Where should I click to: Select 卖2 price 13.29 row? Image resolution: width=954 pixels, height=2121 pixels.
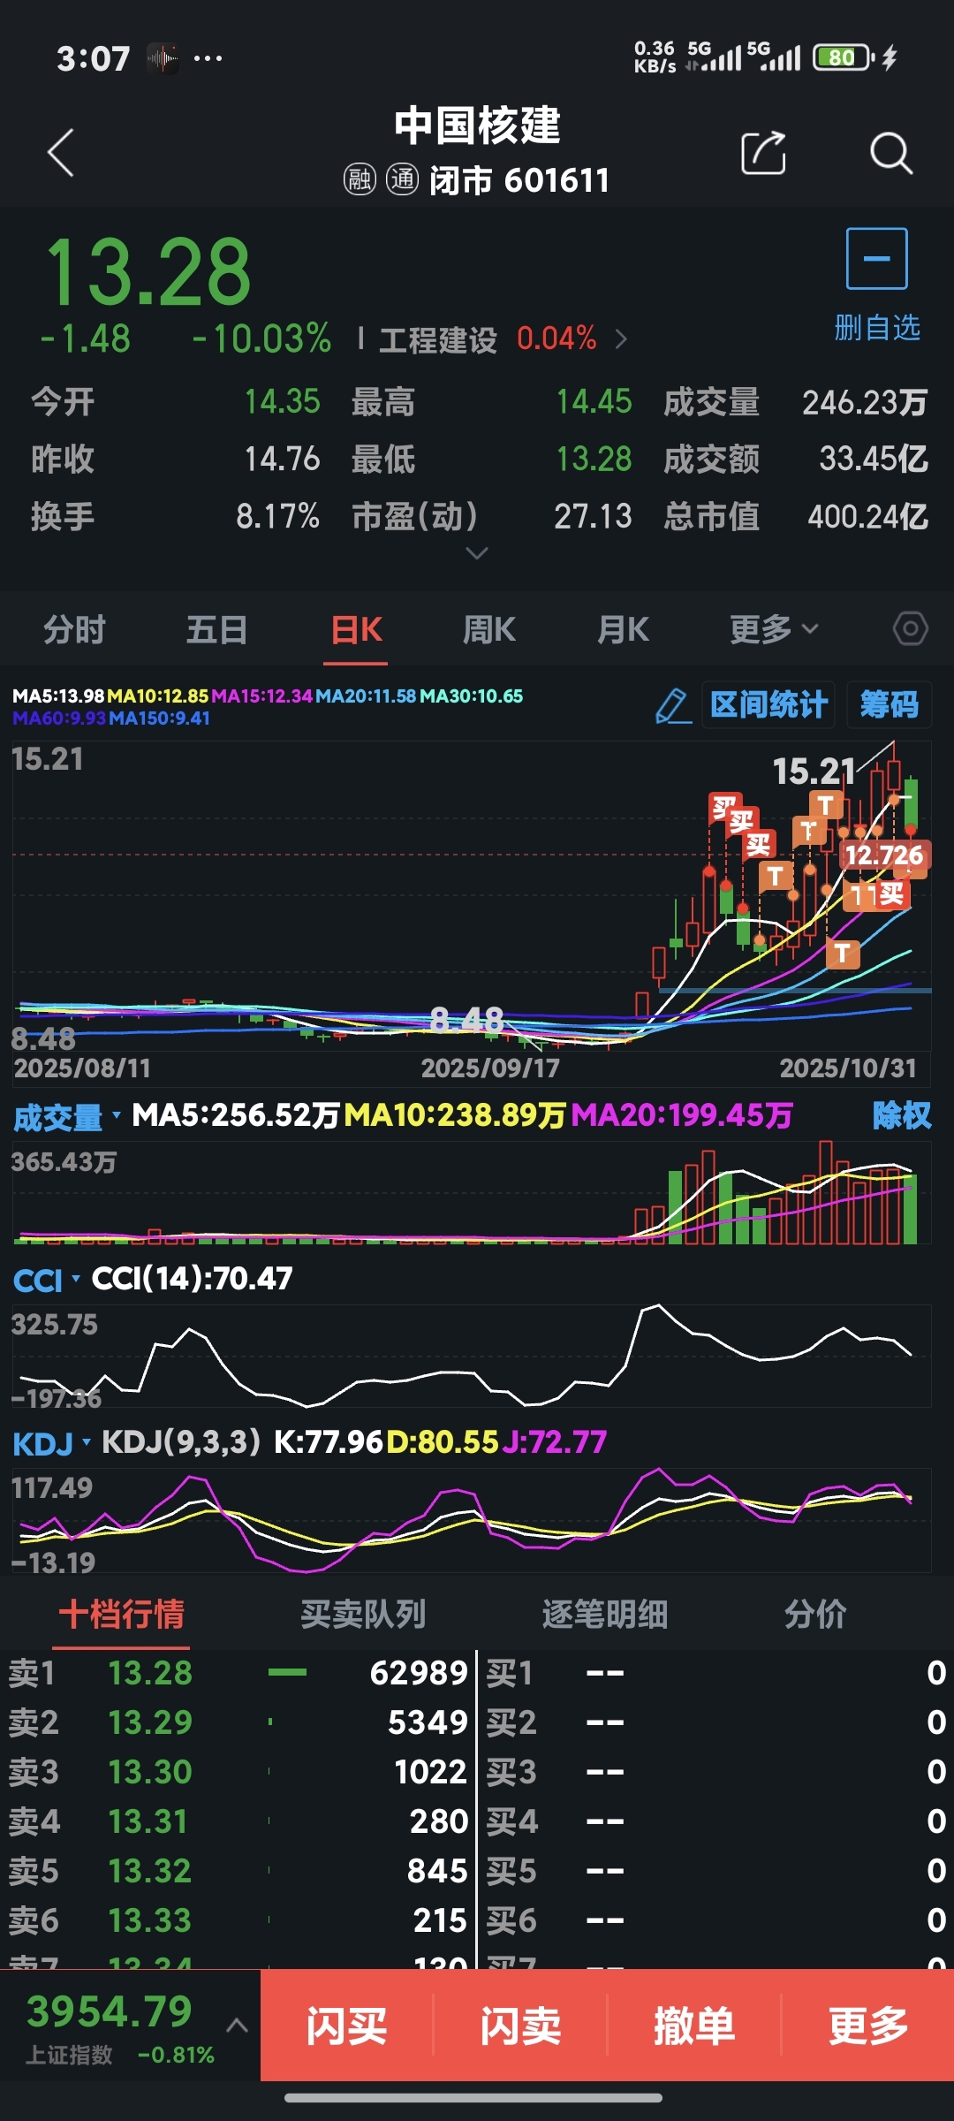click(x=238, y=1722)
